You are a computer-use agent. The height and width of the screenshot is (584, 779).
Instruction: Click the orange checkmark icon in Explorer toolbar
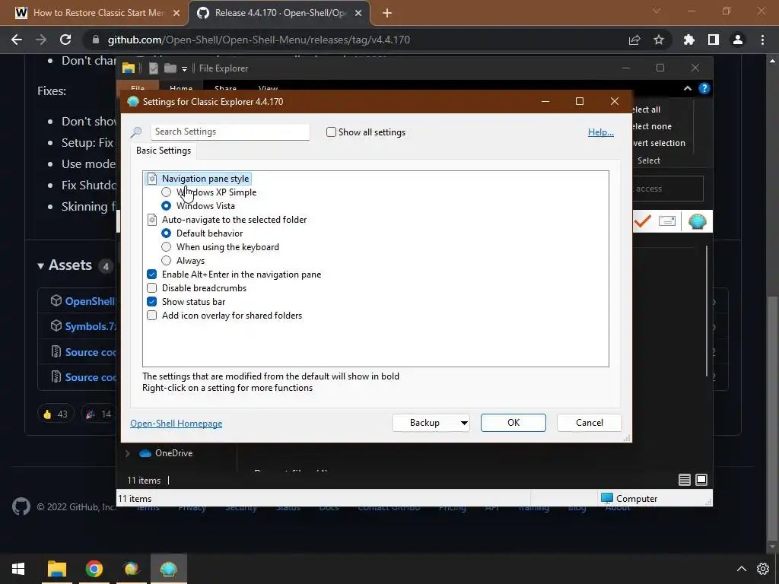click(x=642, y=221)
